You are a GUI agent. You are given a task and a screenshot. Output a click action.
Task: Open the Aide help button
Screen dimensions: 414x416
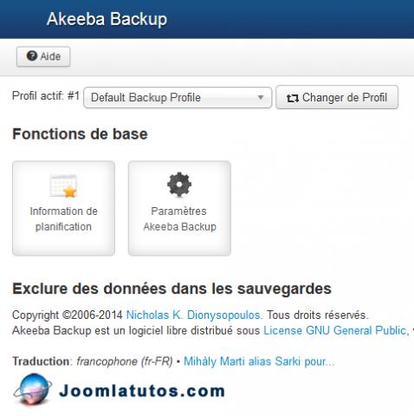tap(43, 56)
